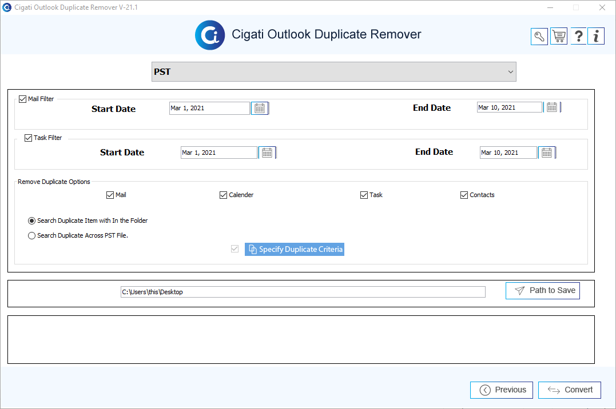
Task: Open calendar for Task Filter End Date
Action: (547, 153)
